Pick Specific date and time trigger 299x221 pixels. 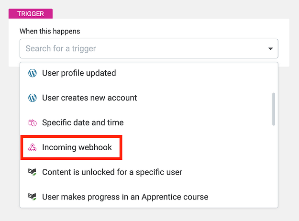point(83,123)
